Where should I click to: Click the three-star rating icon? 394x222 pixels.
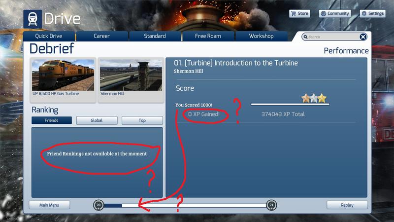coord(314,99)
